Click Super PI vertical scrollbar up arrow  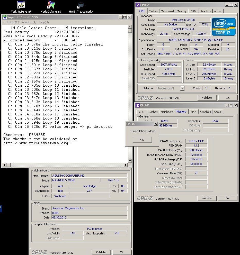(x=130, y=27)
